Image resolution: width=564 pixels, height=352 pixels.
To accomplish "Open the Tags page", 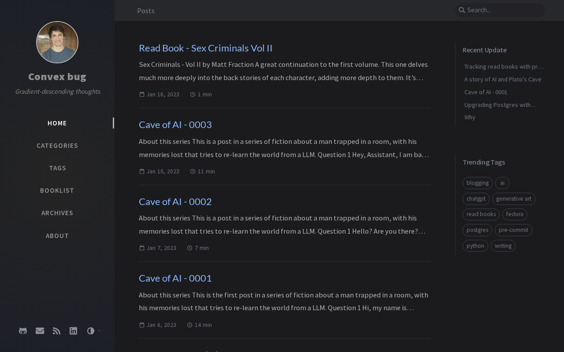I will [x=57, y=168].
